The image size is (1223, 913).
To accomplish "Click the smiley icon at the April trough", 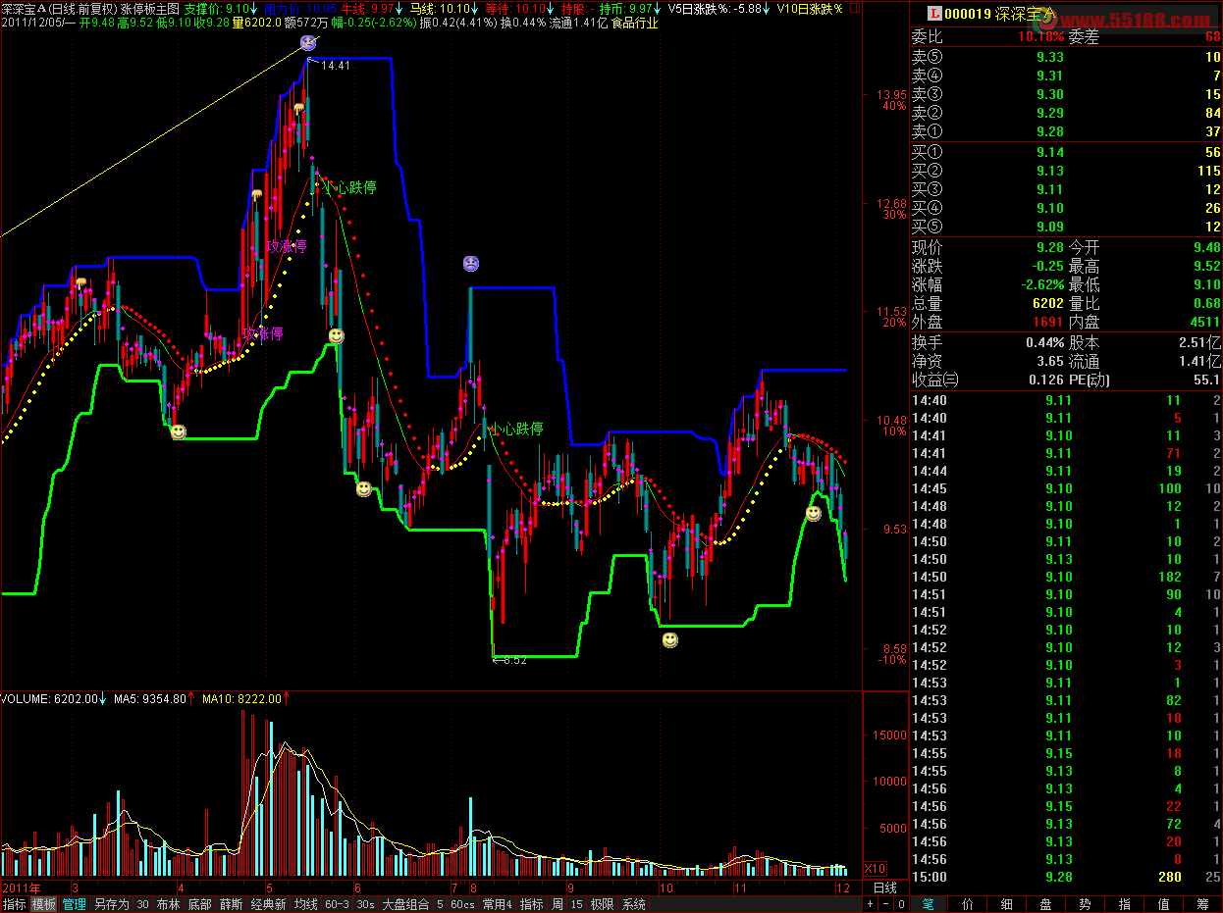I will tap(178, 431).
